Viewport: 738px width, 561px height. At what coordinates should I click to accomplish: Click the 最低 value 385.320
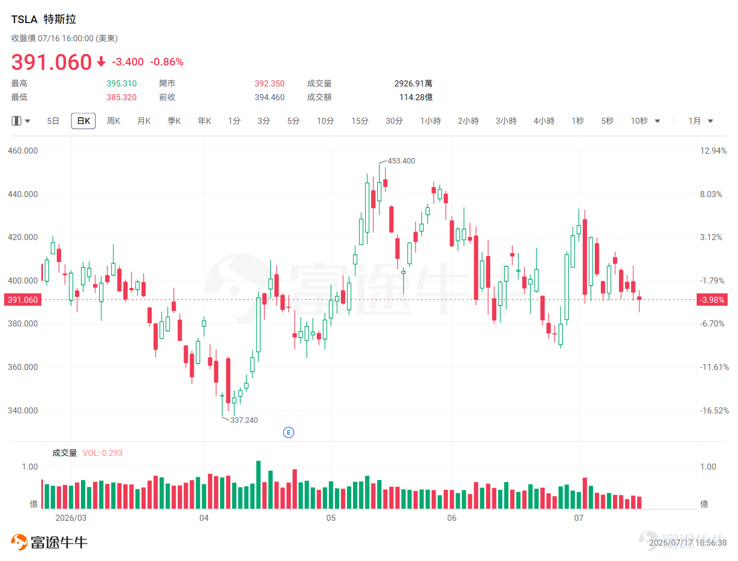tap(122, 97)
